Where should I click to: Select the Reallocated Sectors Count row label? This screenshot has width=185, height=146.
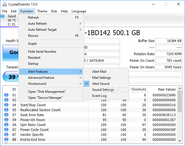40,110
